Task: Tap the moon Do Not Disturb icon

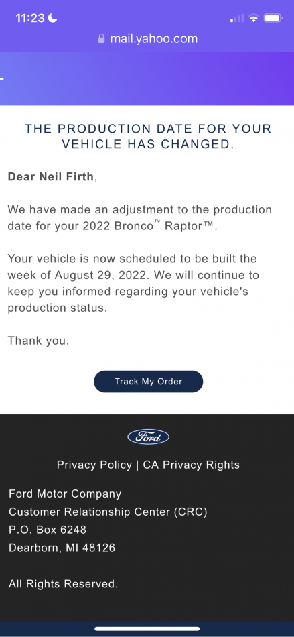Action: (52, 18)
